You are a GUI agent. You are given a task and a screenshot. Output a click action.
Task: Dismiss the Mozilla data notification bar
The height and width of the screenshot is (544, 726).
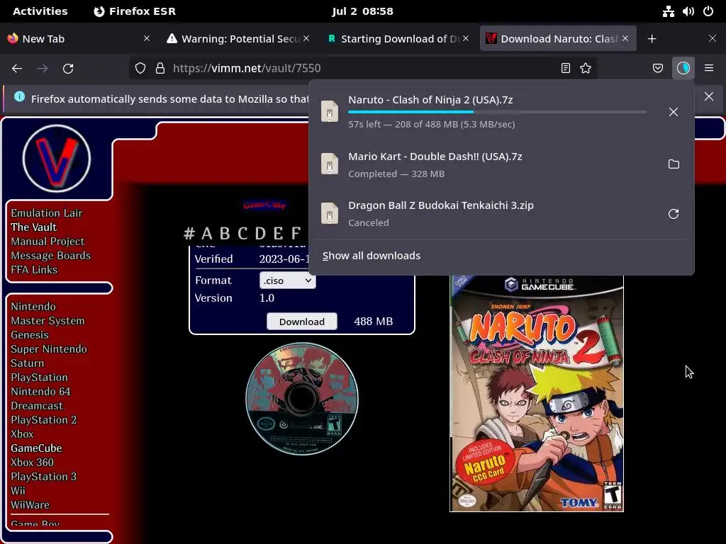point(708,96)
